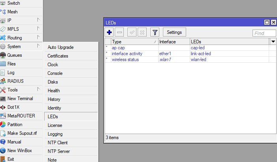This screenshot has width=277, height=162.
Task: Select the 'wireless status' row
Action: pos(191,60)
